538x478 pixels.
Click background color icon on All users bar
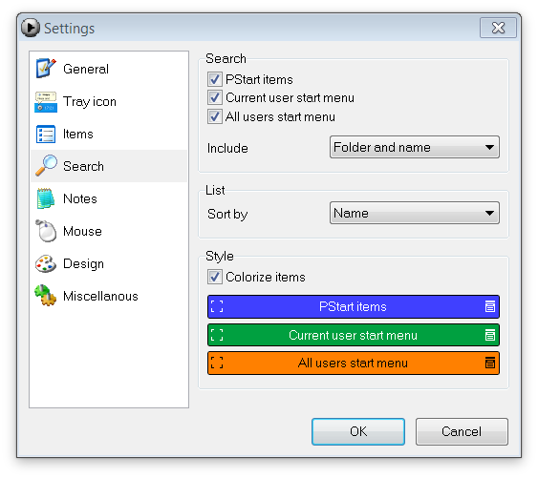pos(217,363)
